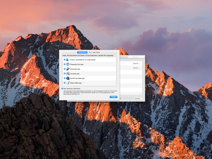Click the Verwalten button in iCloud window
The height and width of the screenshot is (159, 212).
tap(138, 98)
